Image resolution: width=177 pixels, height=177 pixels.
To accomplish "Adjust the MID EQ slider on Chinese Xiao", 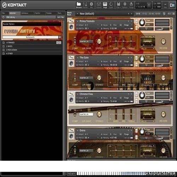I will (x=124, y=114).
